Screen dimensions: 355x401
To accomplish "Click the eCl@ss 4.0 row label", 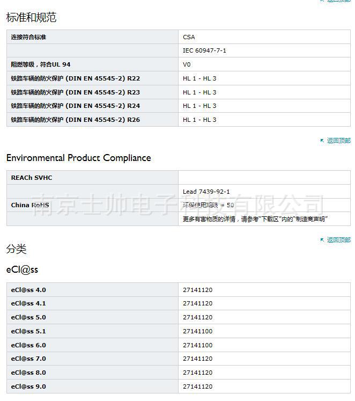I will [28, 290].
